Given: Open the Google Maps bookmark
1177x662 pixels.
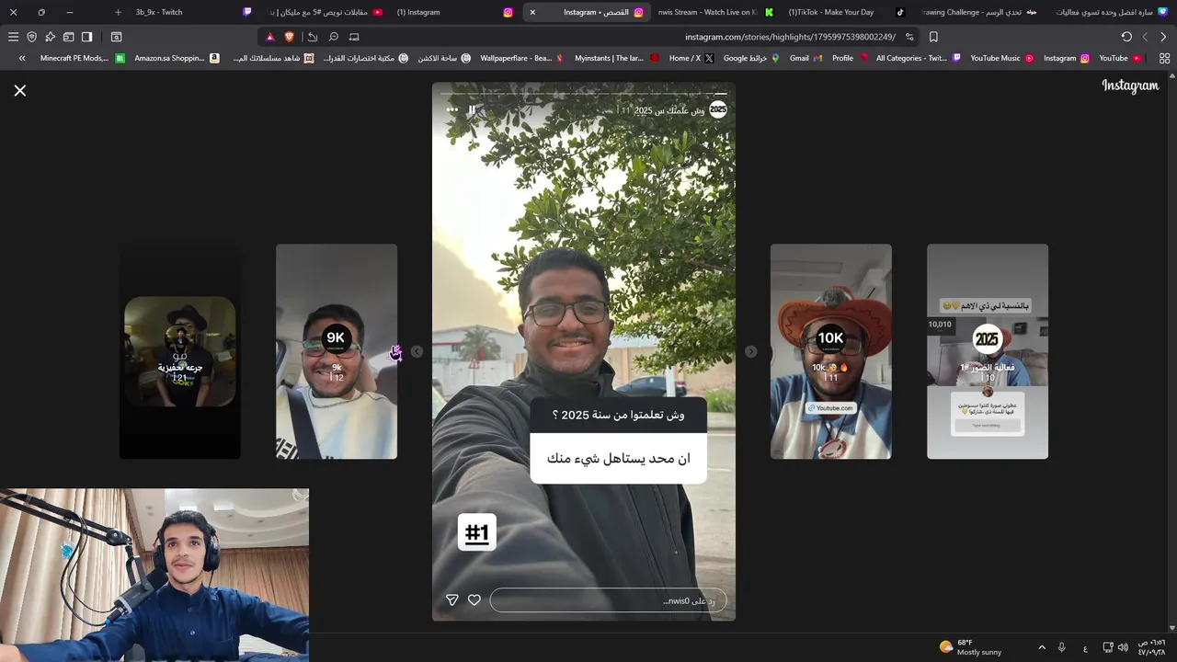Looking at the screenshot, I should pos(751,58).
